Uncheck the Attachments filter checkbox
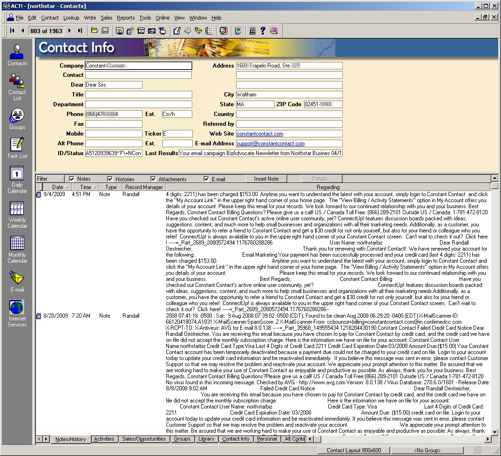Viewport: 501px width, 456px height. point(153,179)
